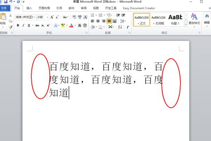
Task: Switch to the 邮件 Mailings tab
Action: 71,8
